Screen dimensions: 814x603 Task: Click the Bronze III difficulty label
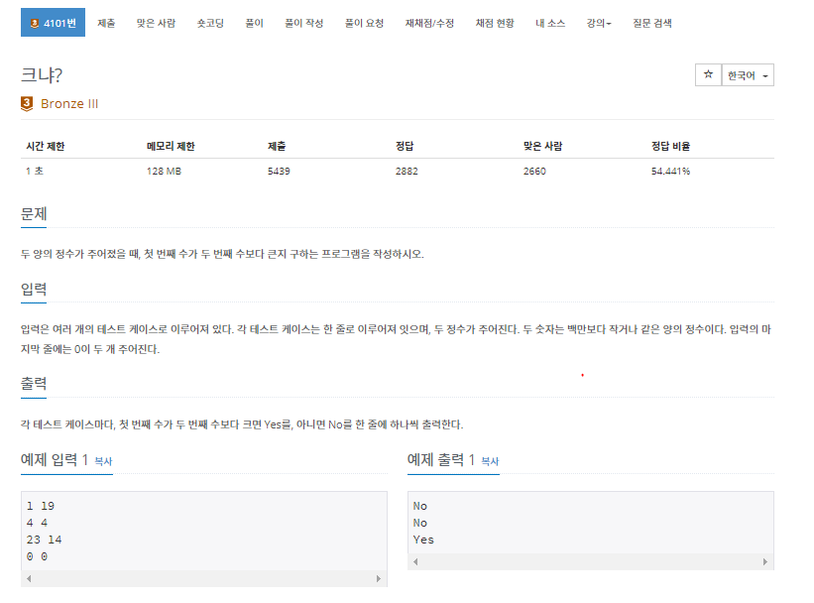click(69, 104)
